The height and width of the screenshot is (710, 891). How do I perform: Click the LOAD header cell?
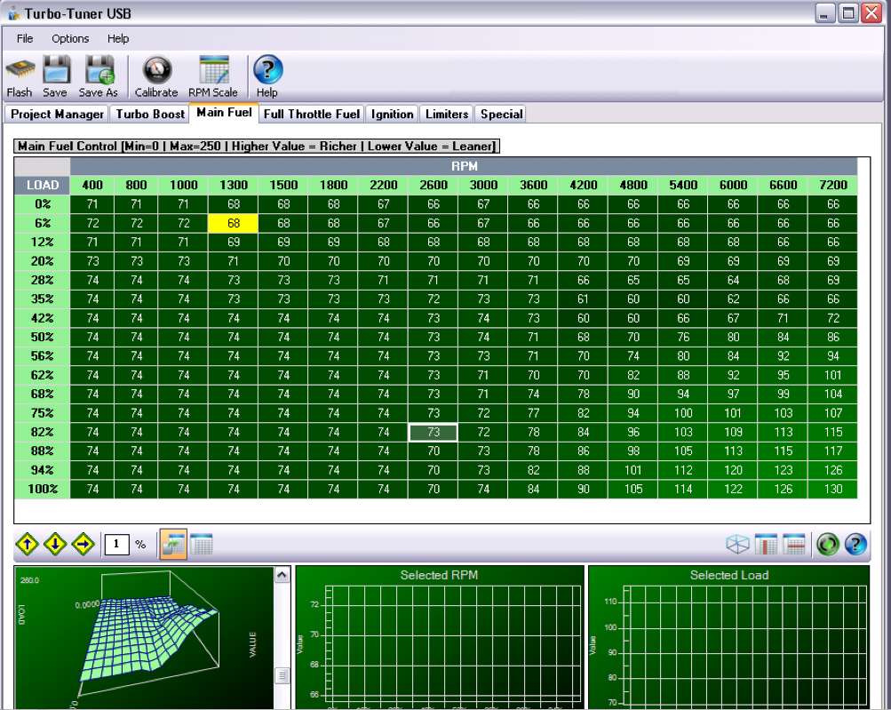(x=42, y=185)
